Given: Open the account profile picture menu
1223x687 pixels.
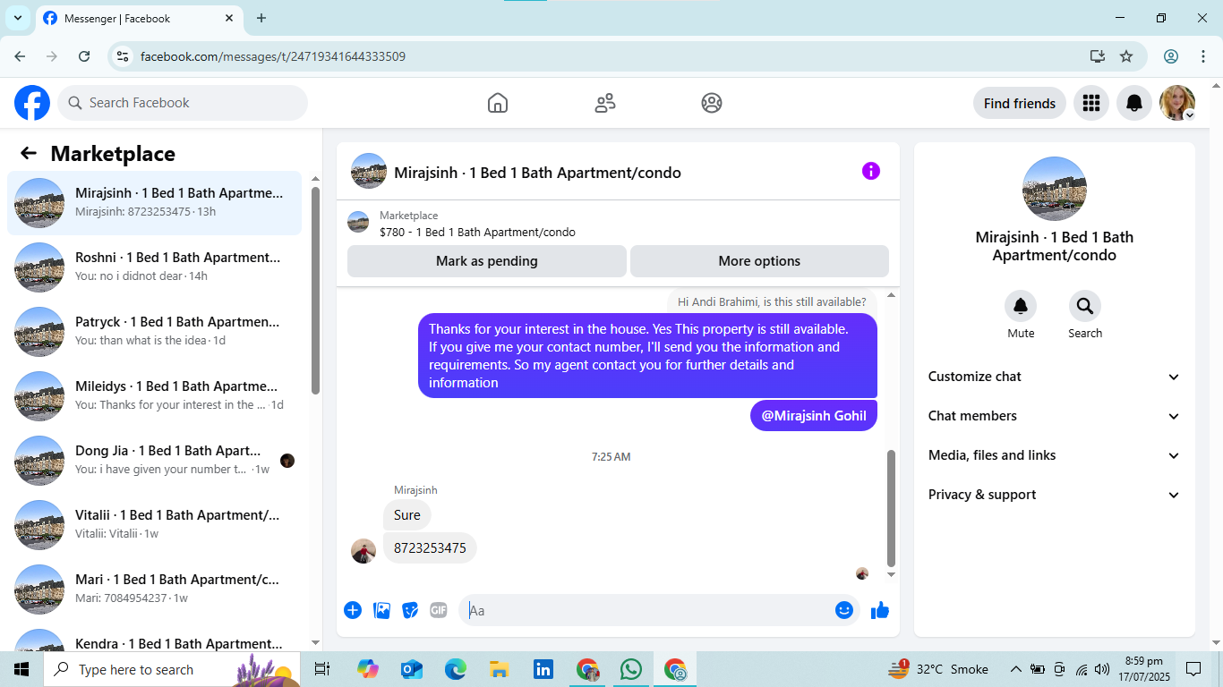Looking at the screenshot, I should pyautogui.click(x=1177, y=103).
